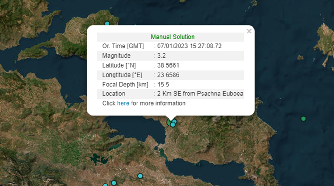Select the cyan marker cut off at bottom edge
The image size is (334, 186).
105,185
